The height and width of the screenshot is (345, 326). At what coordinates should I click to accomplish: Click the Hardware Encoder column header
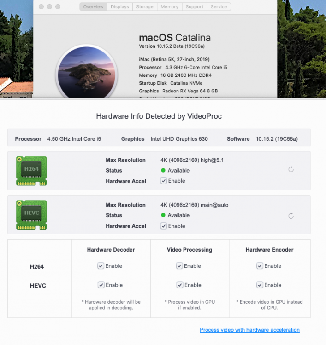point(270,250)
